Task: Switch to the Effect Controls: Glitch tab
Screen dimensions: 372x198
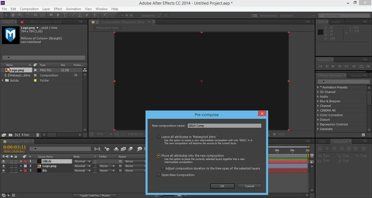Action: 46,22
